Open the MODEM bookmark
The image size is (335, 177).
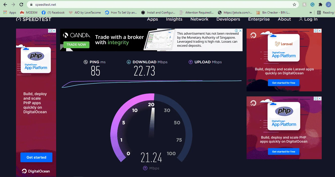(29, 13)
